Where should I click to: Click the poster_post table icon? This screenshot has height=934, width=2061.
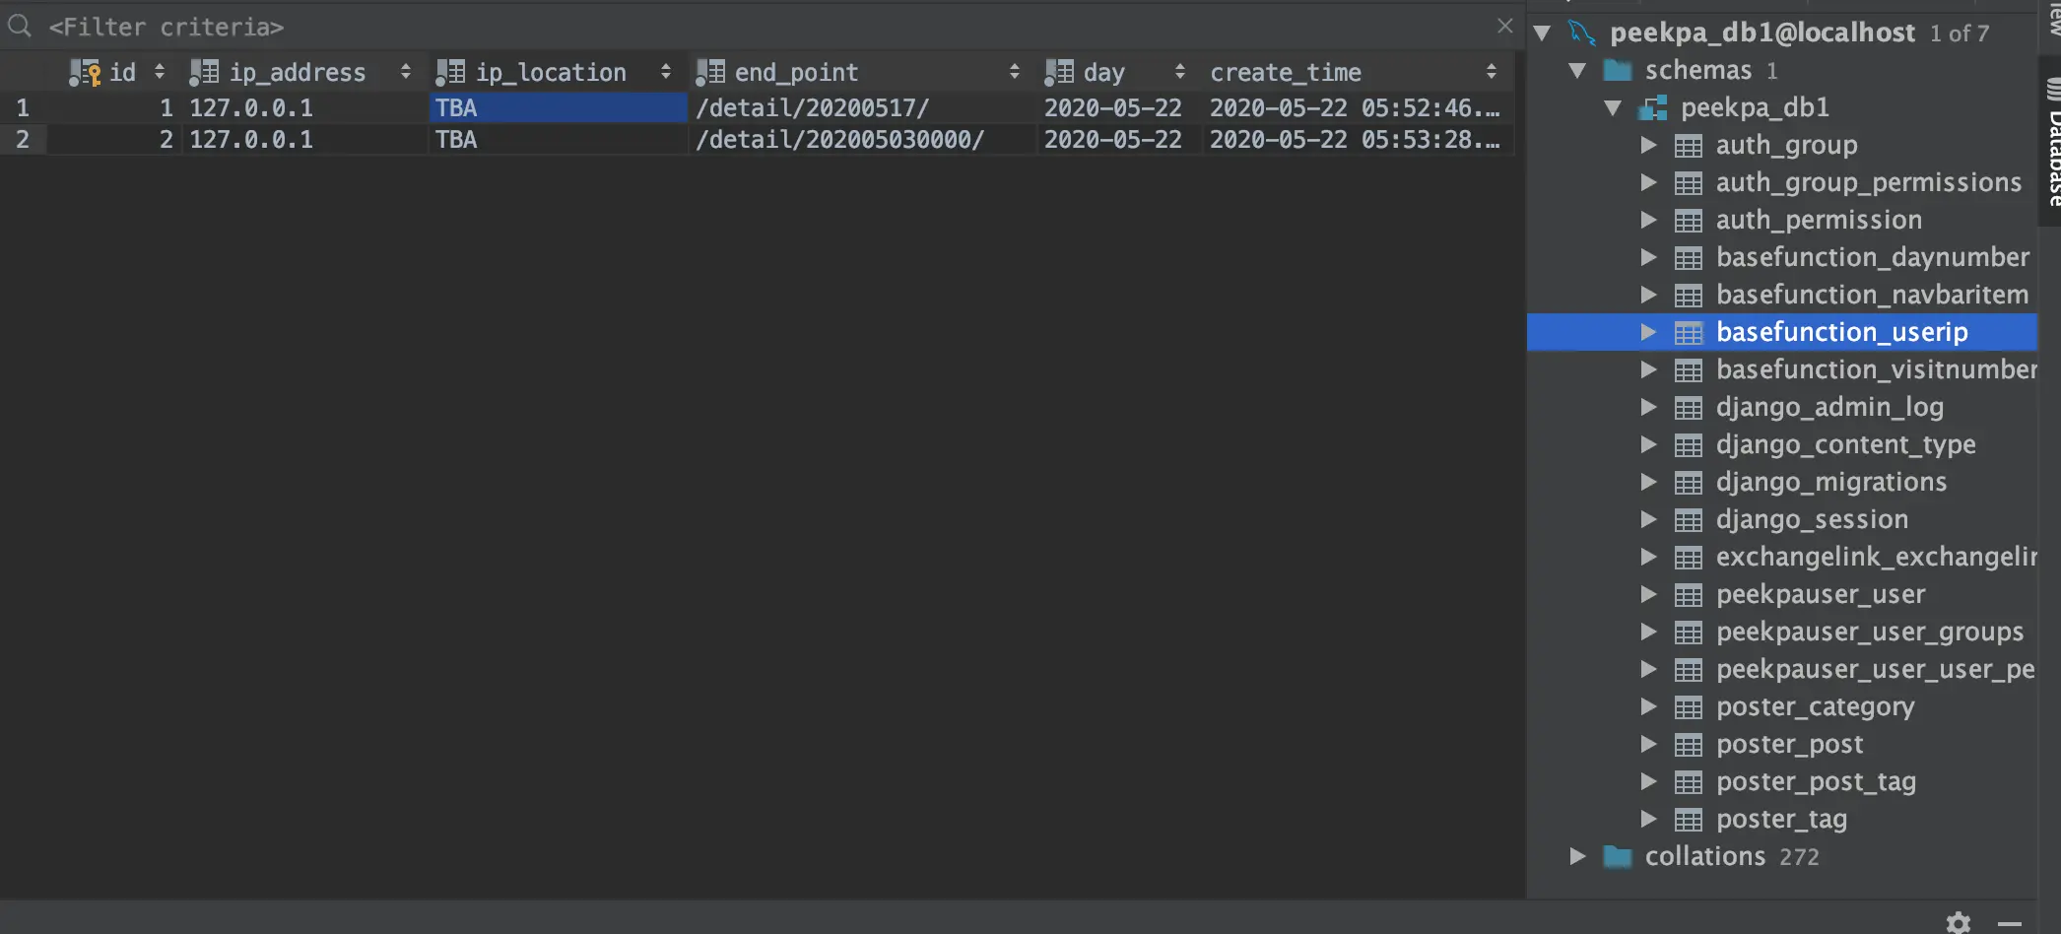(x=1688, y=745)
